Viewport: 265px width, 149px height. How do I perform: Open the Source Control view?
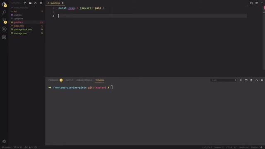pyautogui.click(x=4, y=21)
